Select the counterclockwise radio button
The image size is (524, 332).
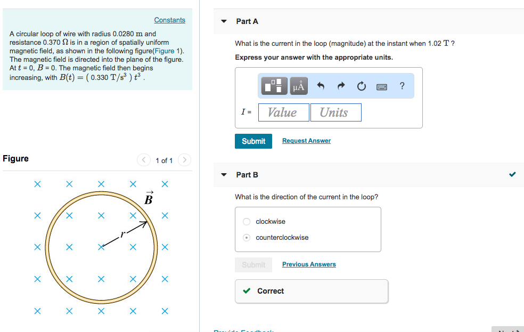pos(246,237)
